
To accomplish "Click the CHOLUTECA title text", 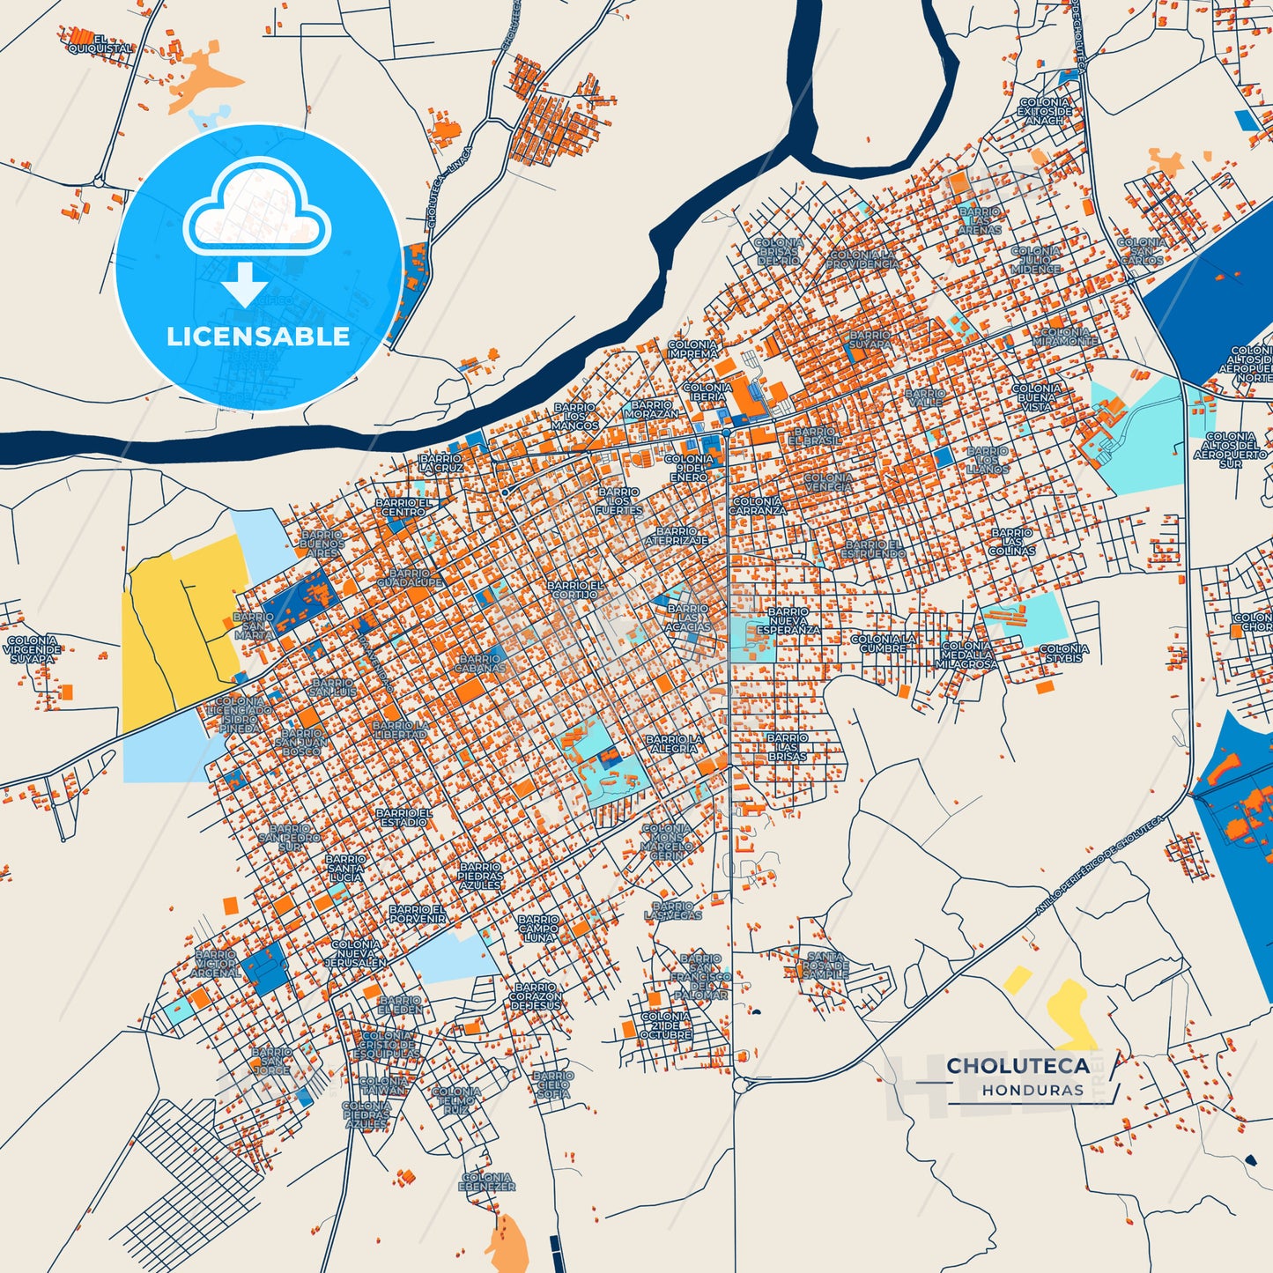I will [1018, 1066].
